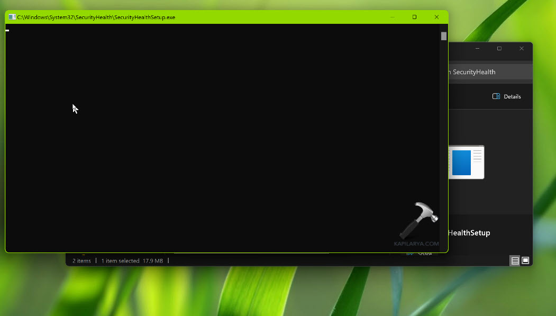
Task: Click the Details button label
Action: [x=512, y=96]
